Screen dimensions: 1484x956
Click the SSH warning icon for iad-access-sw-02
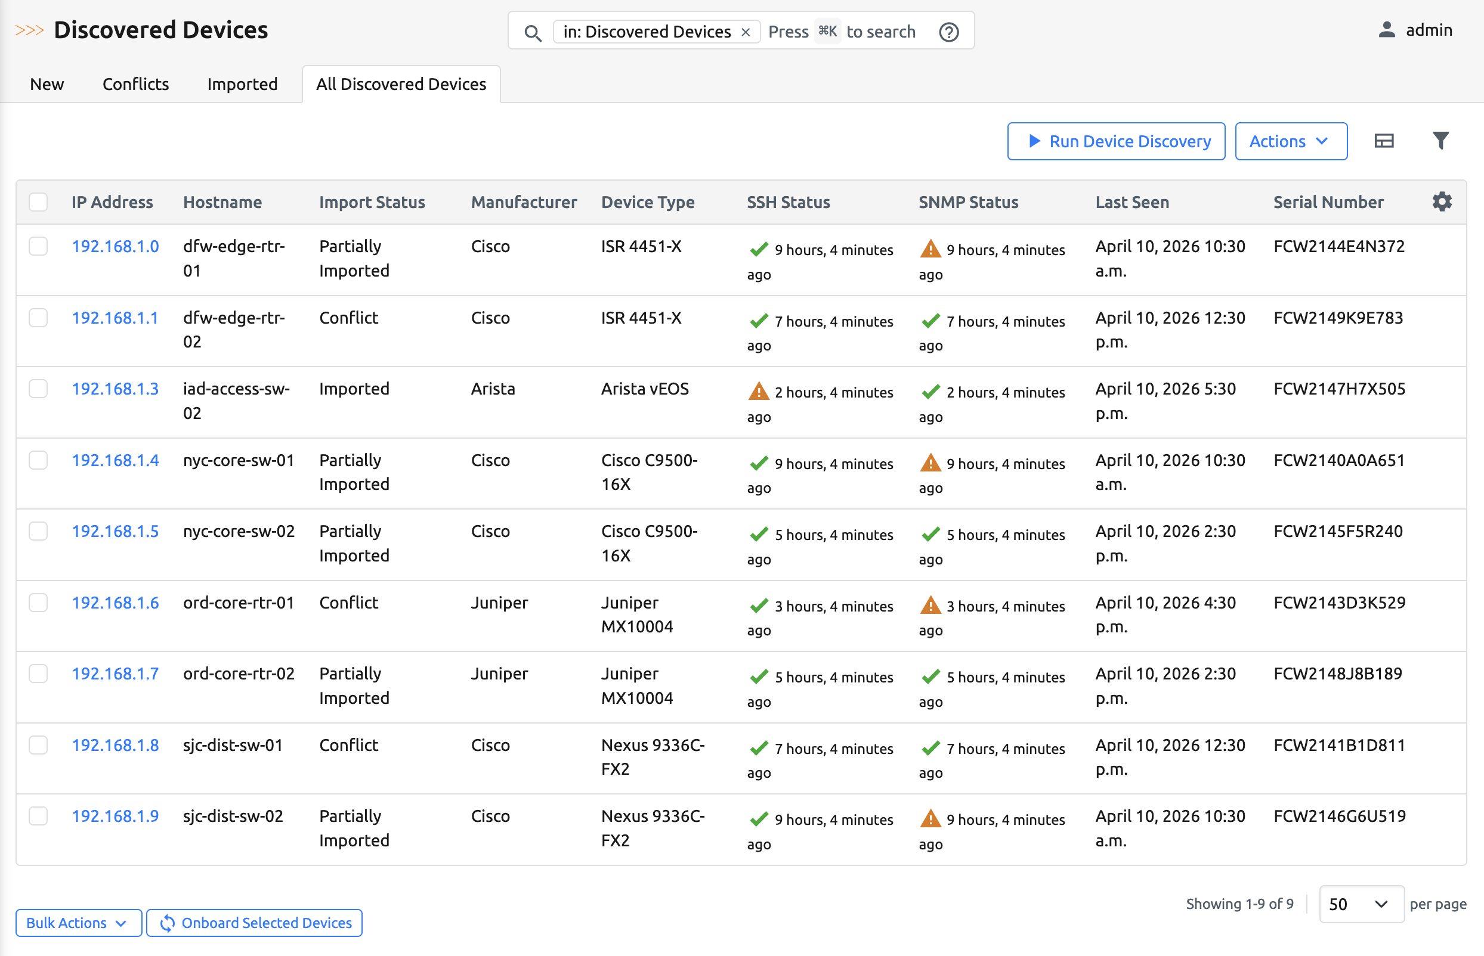(x=759, y=392)
